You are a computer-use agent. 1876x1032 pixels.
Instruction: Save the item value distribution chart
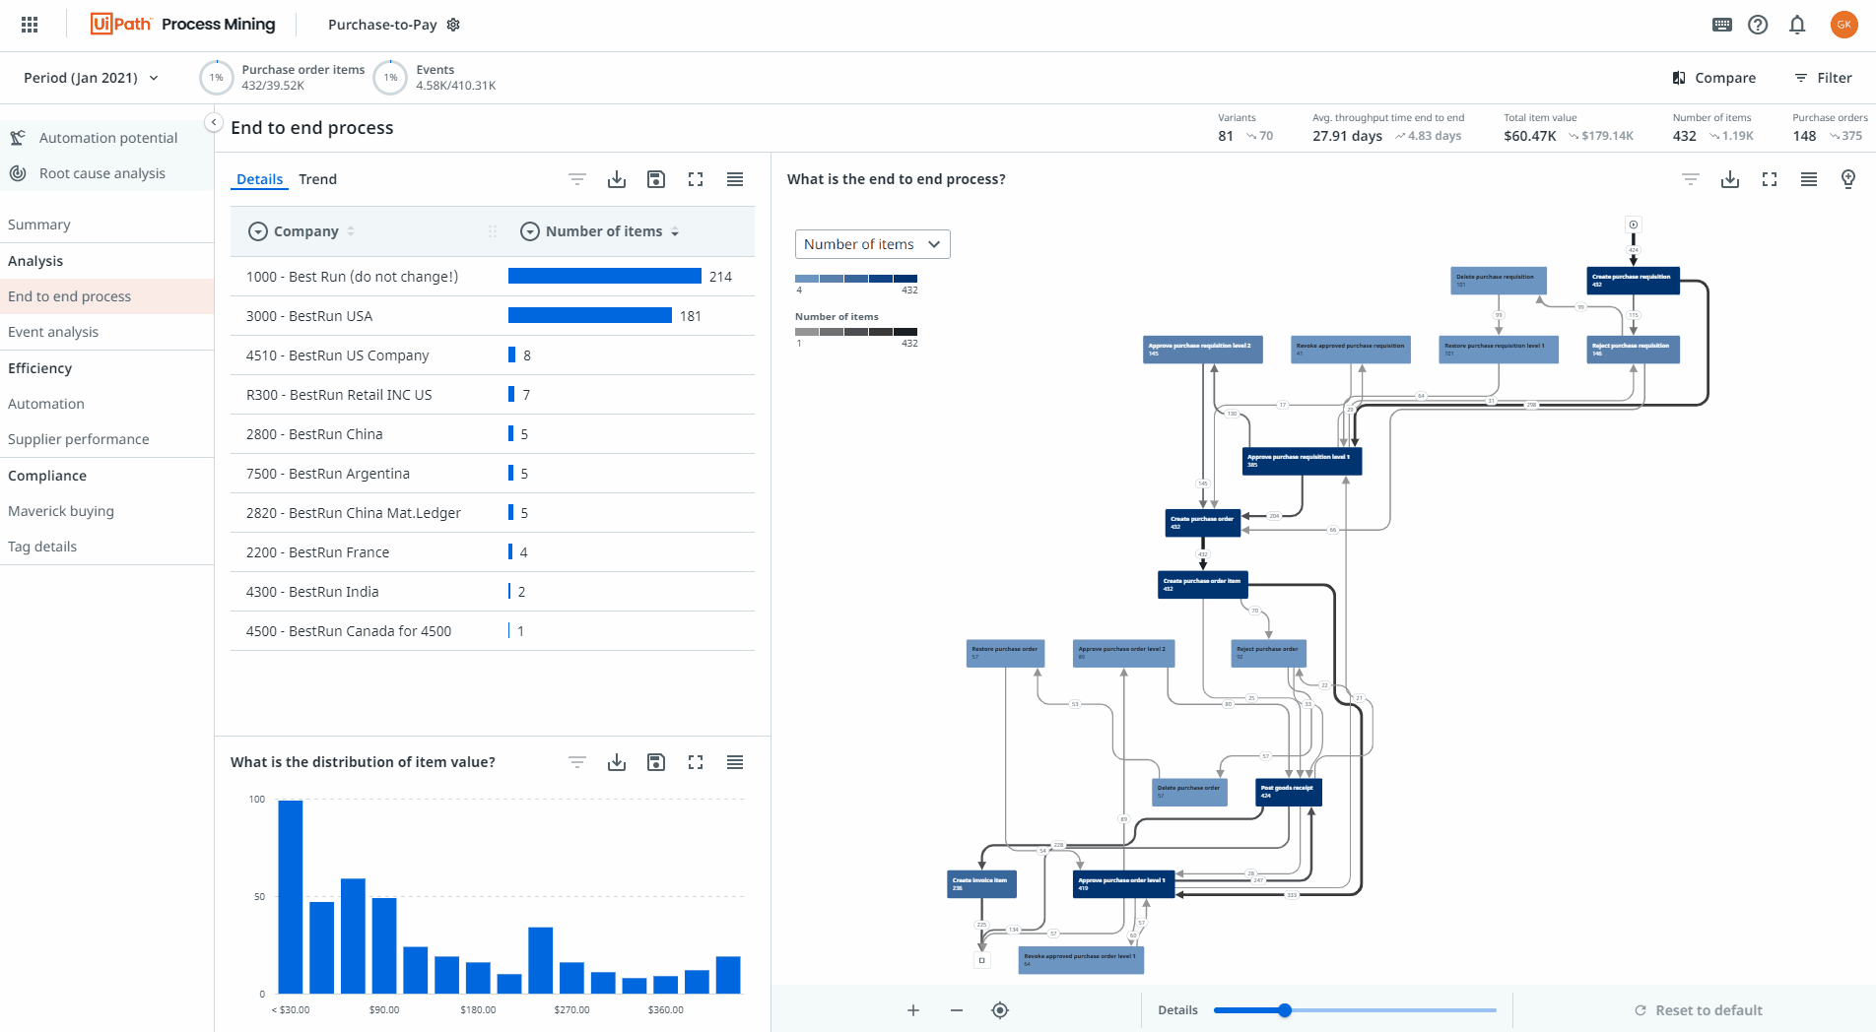[656, 762]
